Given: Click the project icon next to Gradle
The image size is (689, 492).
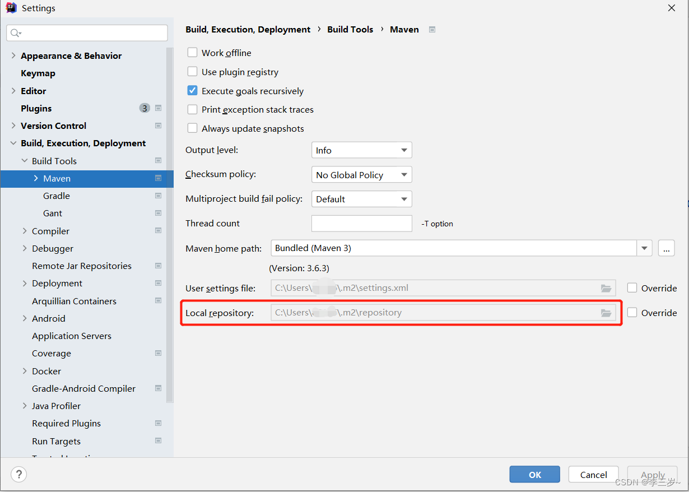Looking at the screenshot, I should pyautogui.click(x=159, y=196).
